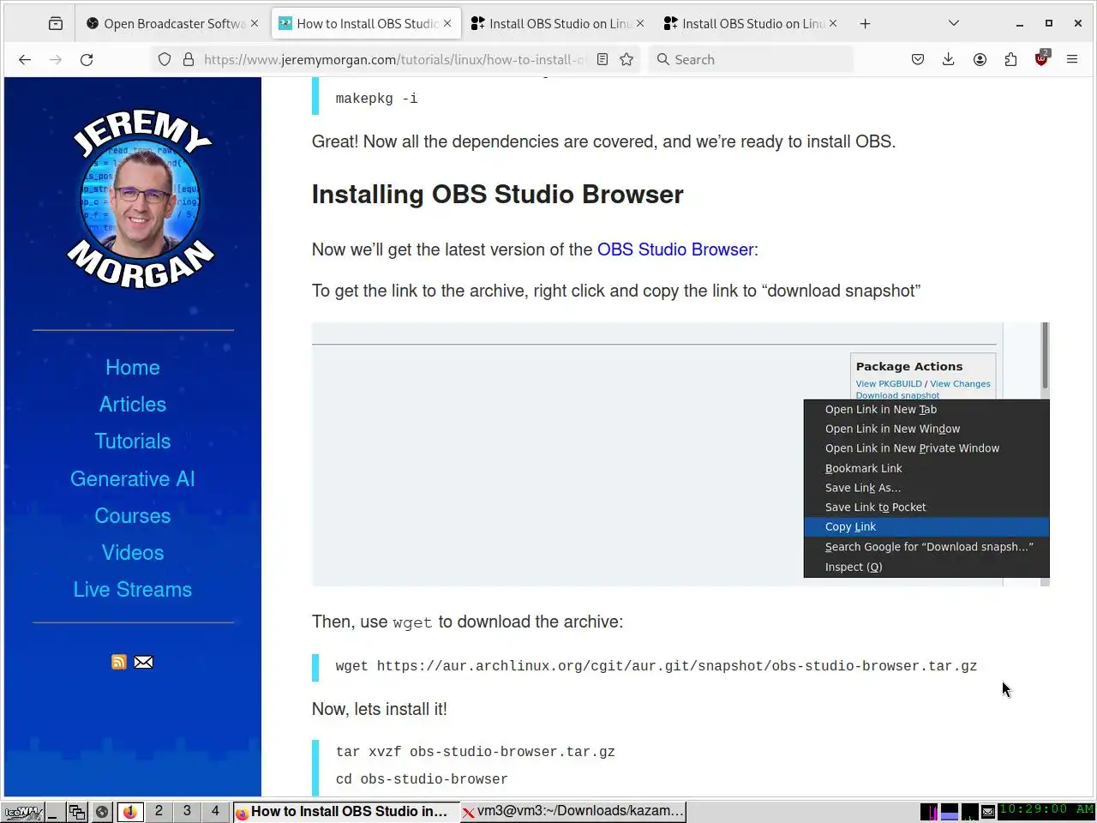This screenshot has width=1097, height=823.
Task: Follow the OBS Studio Browser link
Action: click(675, 249)
